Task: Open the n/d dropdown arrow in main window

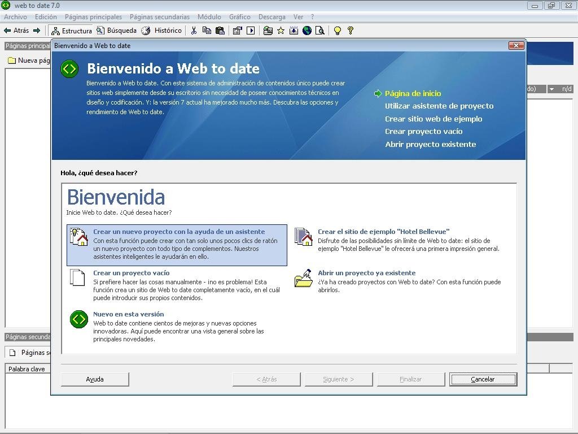Action: click(x=552, y=89)
